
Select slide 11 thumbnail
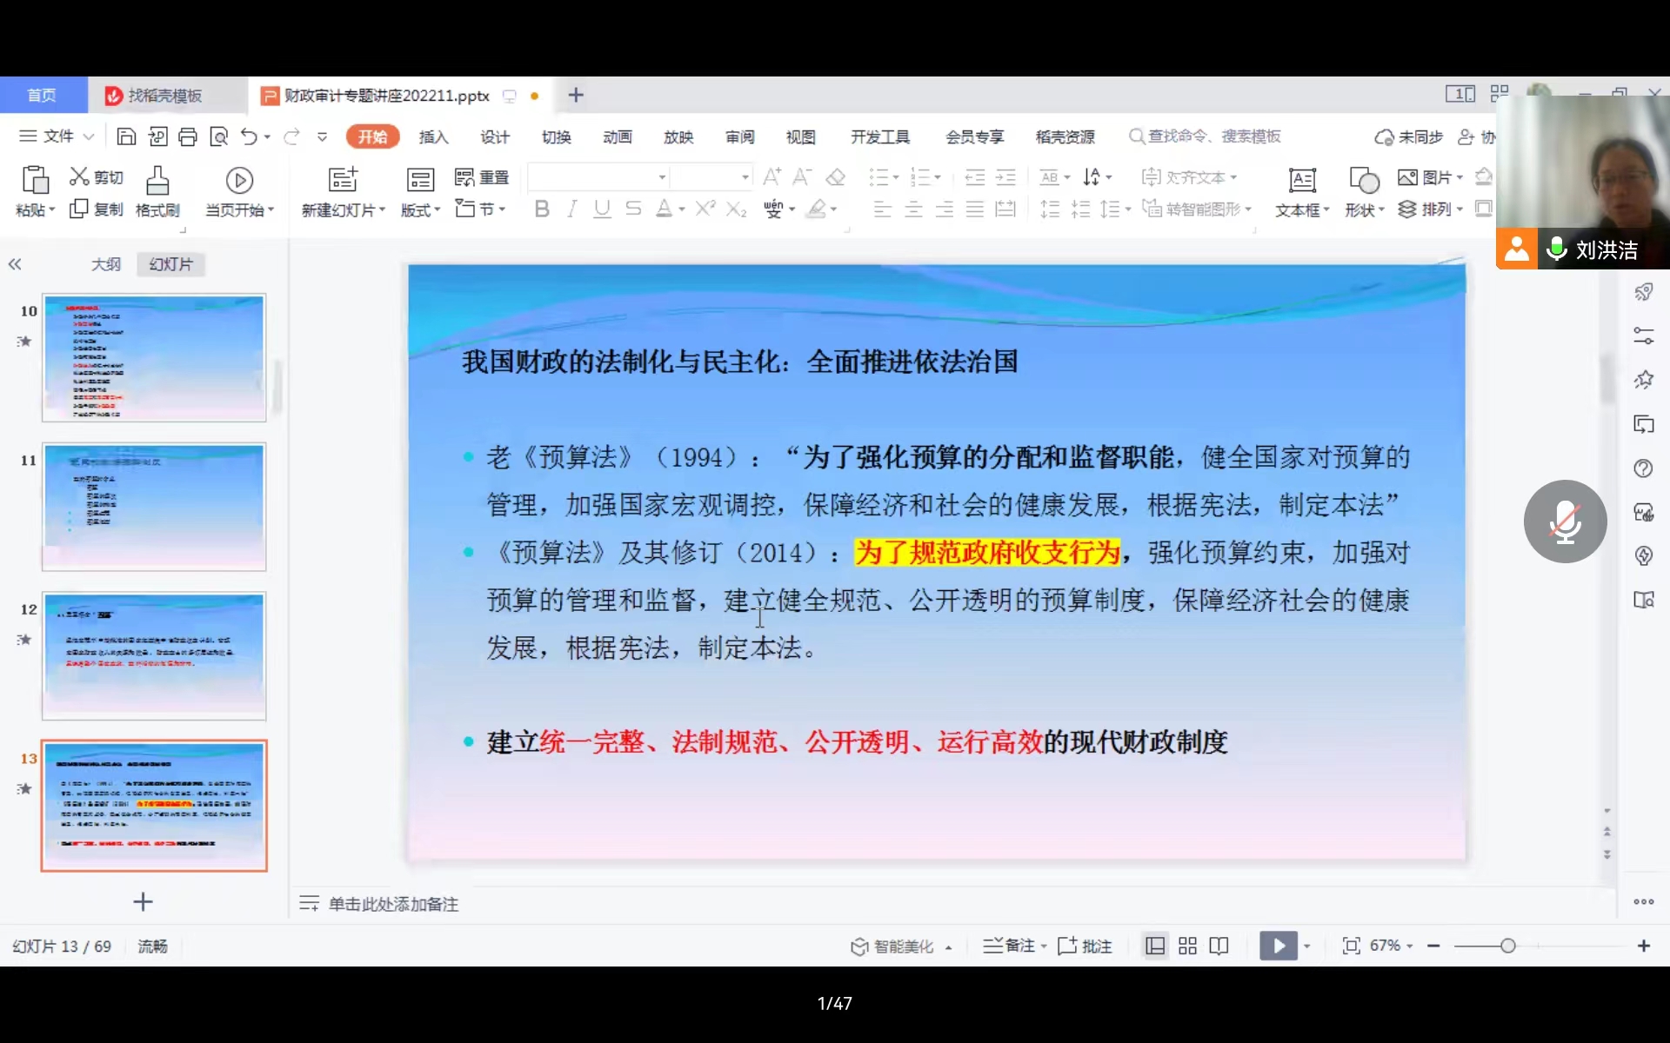pos(154,507)
